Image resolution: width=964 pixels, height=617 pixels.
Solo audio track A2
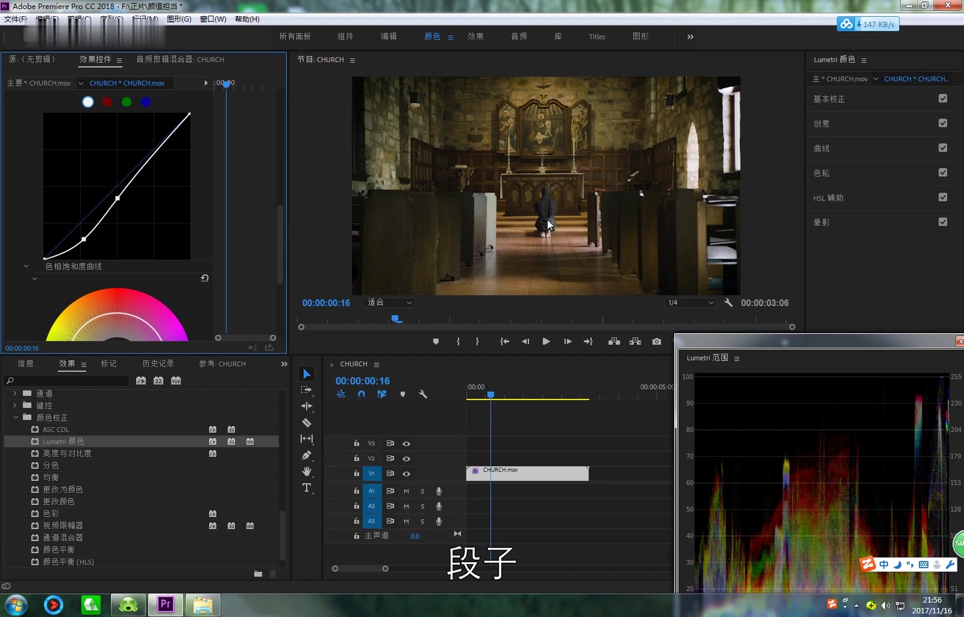[422, 506]
